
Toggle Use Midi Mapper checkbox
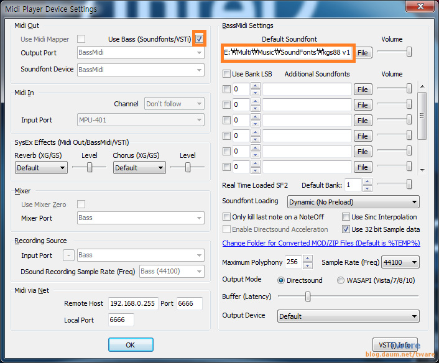[81, 39]
